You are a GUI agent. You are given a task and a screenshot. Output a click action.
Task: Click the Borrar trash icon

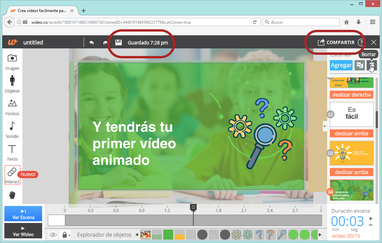[x=372, y=65]
